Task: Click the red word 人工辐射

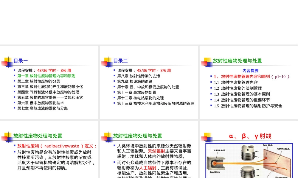Action: pyautogui.click(x=148, y=168)
